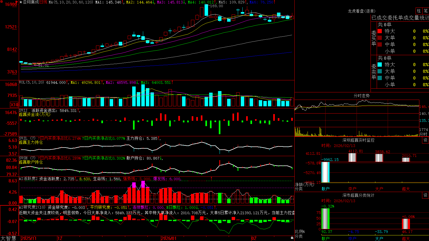Click 散户 label under 深圳超赢实时监控
Image resolution: width=429 pixels, height=241 pixels.
coord(326,189)
